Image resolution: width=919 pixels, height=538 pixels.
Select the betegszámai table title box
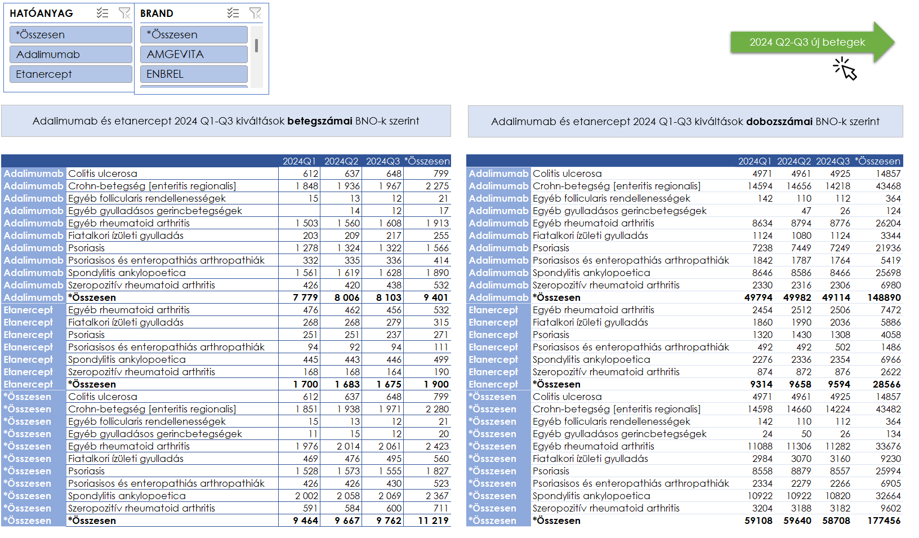[x=226, y=121]
